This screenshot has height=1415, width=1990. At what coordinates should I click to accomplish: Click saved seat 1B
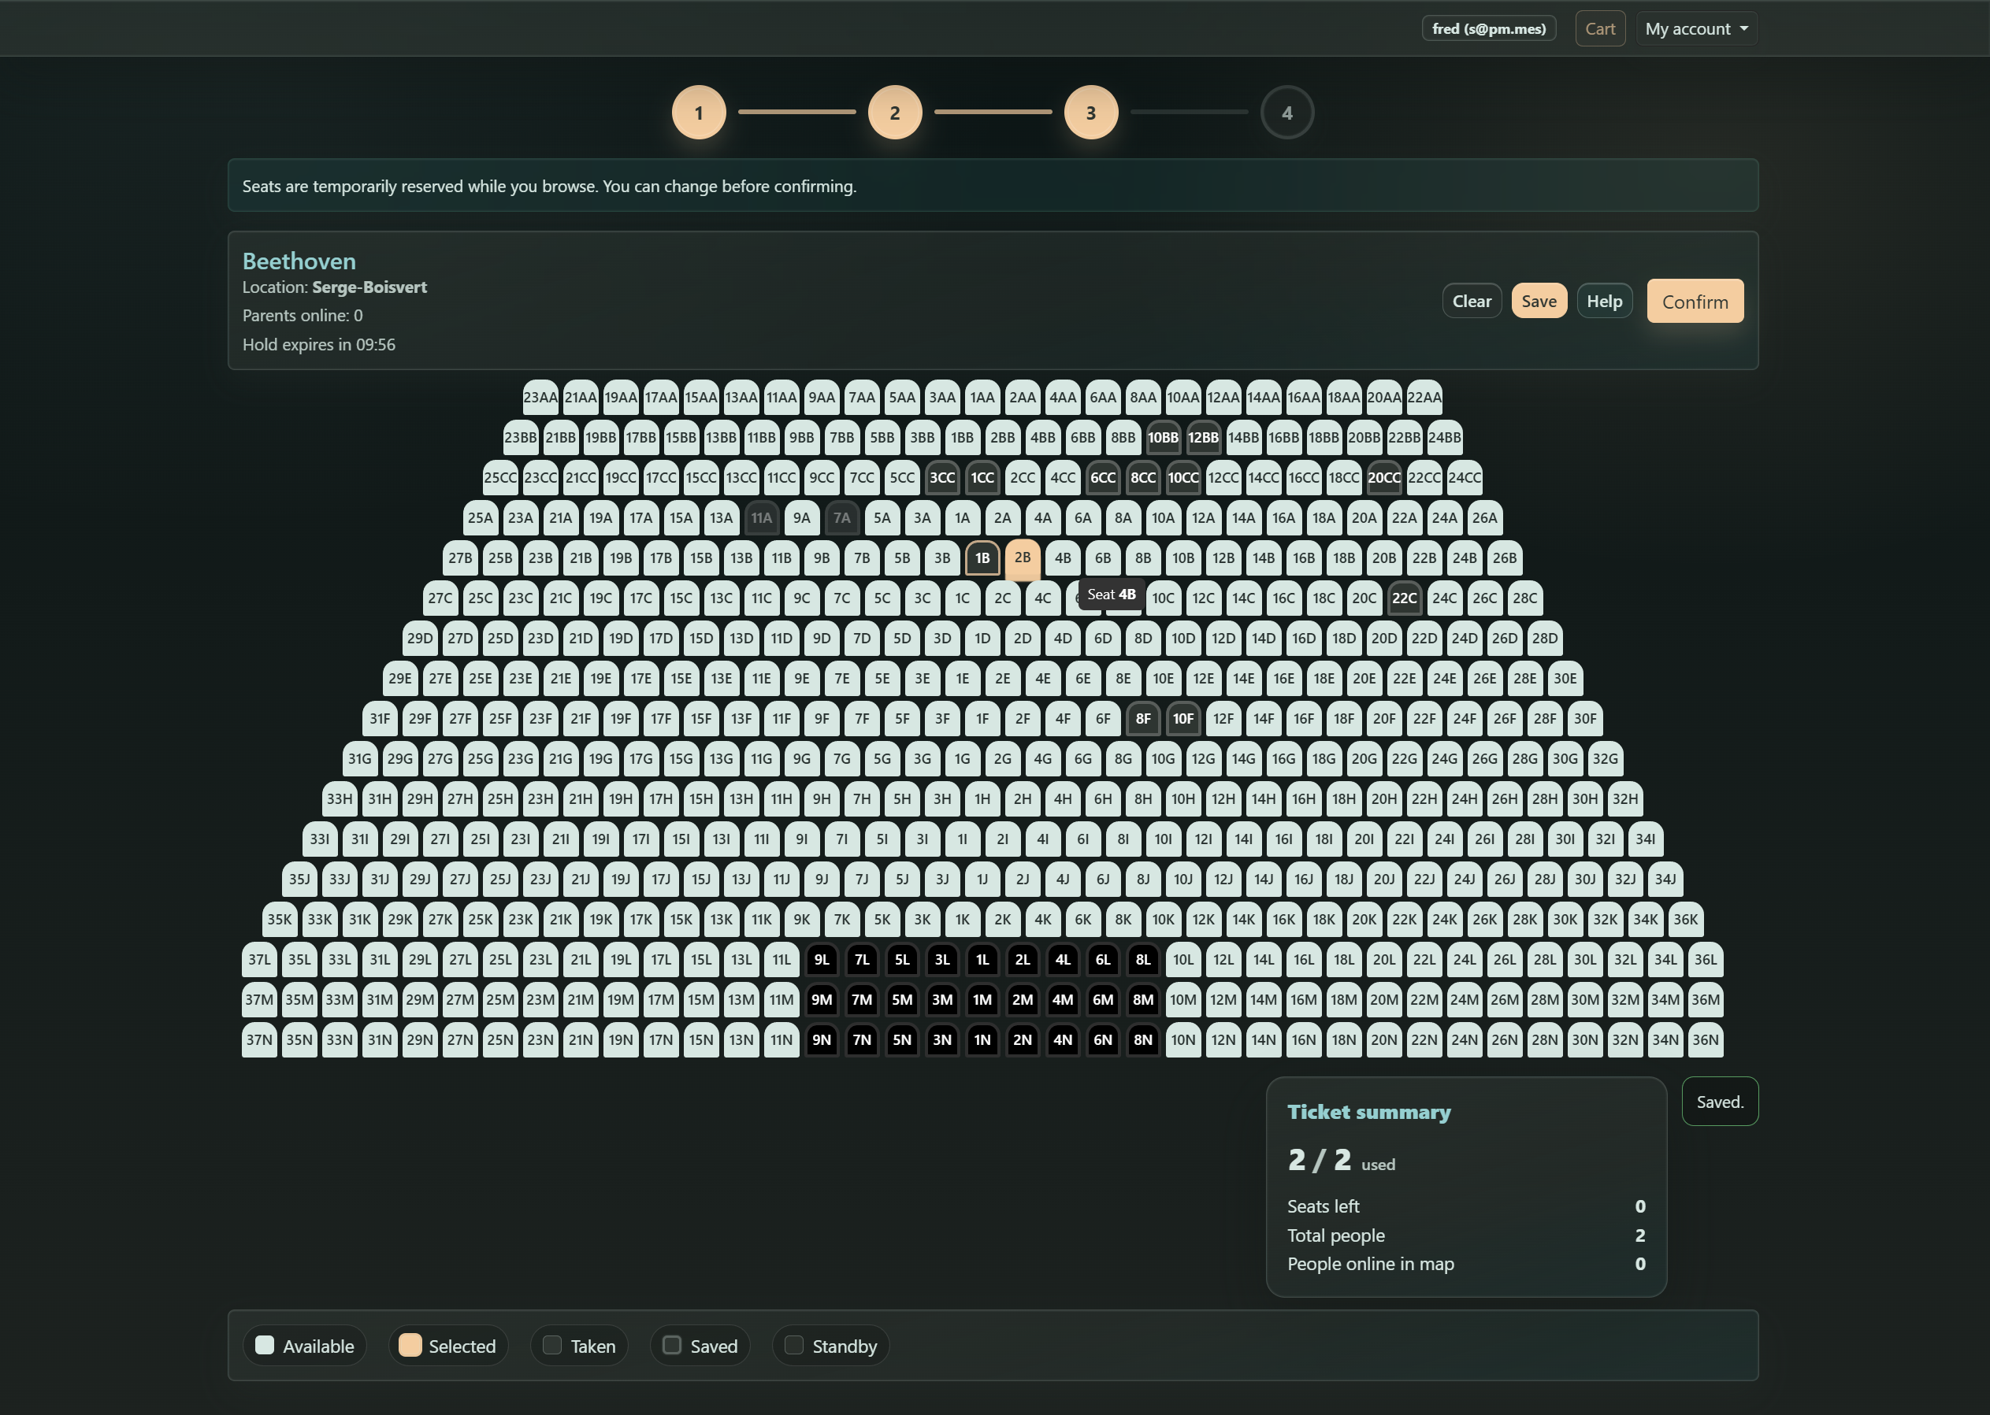[x=982, y=558]
